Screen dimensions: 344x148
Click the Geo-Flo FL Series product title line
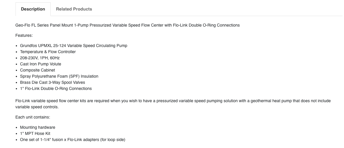[x=127, y=25]
